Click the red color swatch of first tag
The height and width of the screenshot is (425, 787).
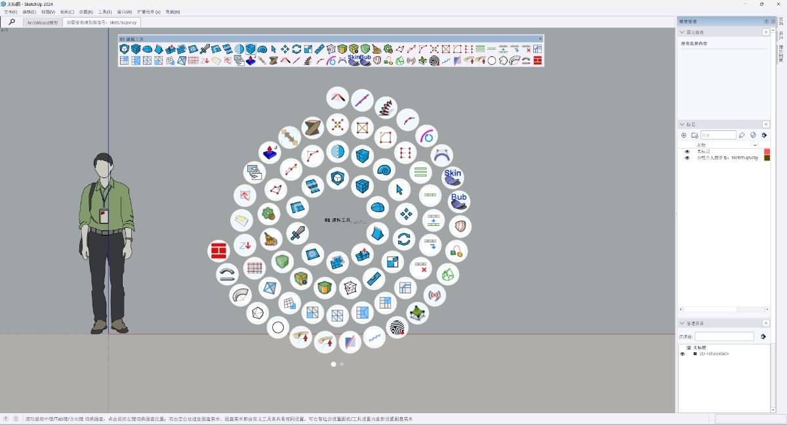click(767, 151)
